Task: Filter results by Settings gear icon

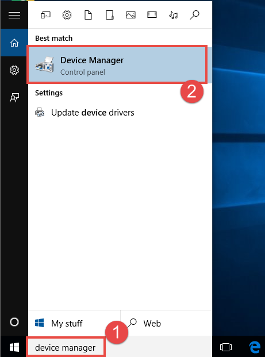Action: pos(67,16)
